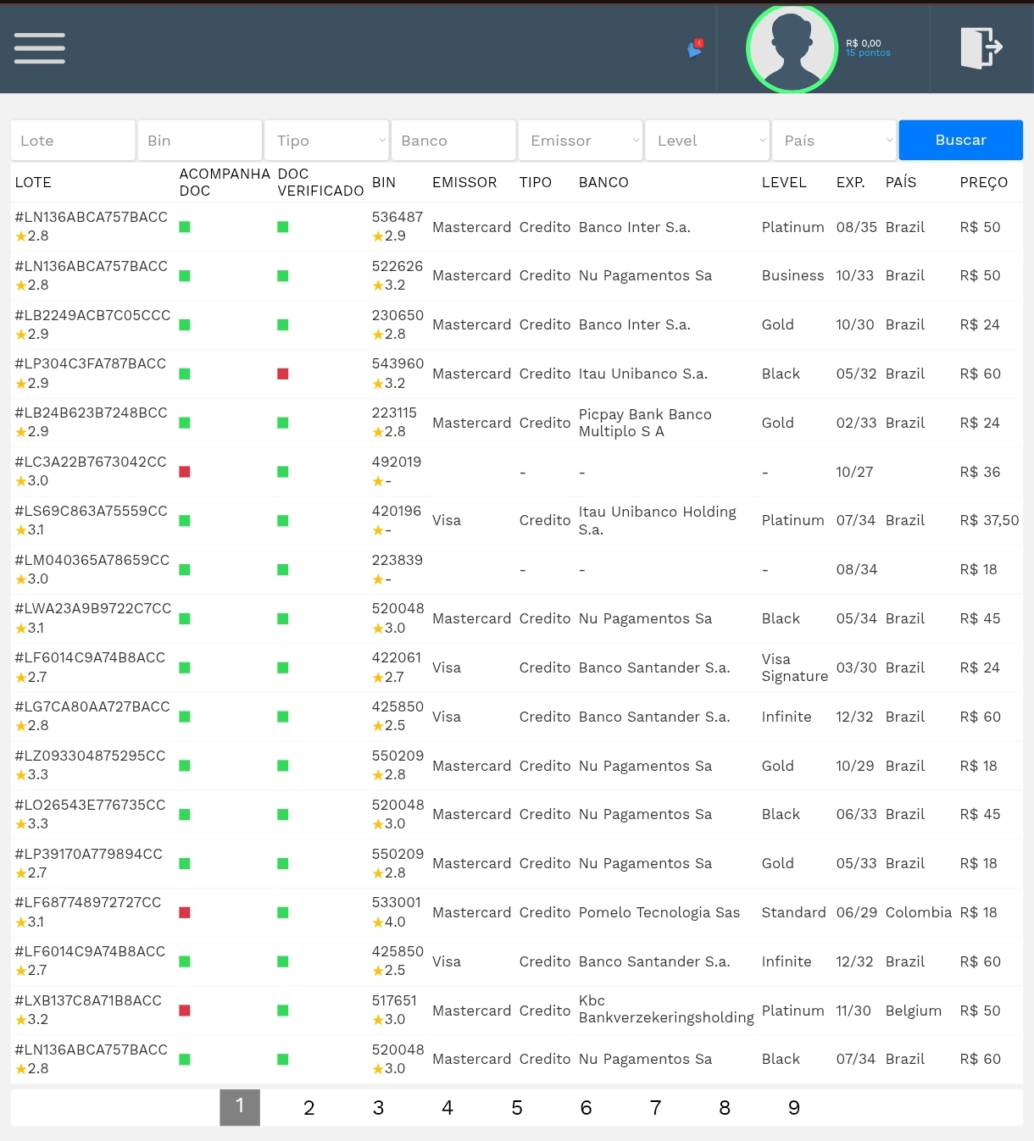Open the notifications icon with red badge
The height and width of the screenshot is (1141, 1034).
pyautogui.click(x=695, y=49)
